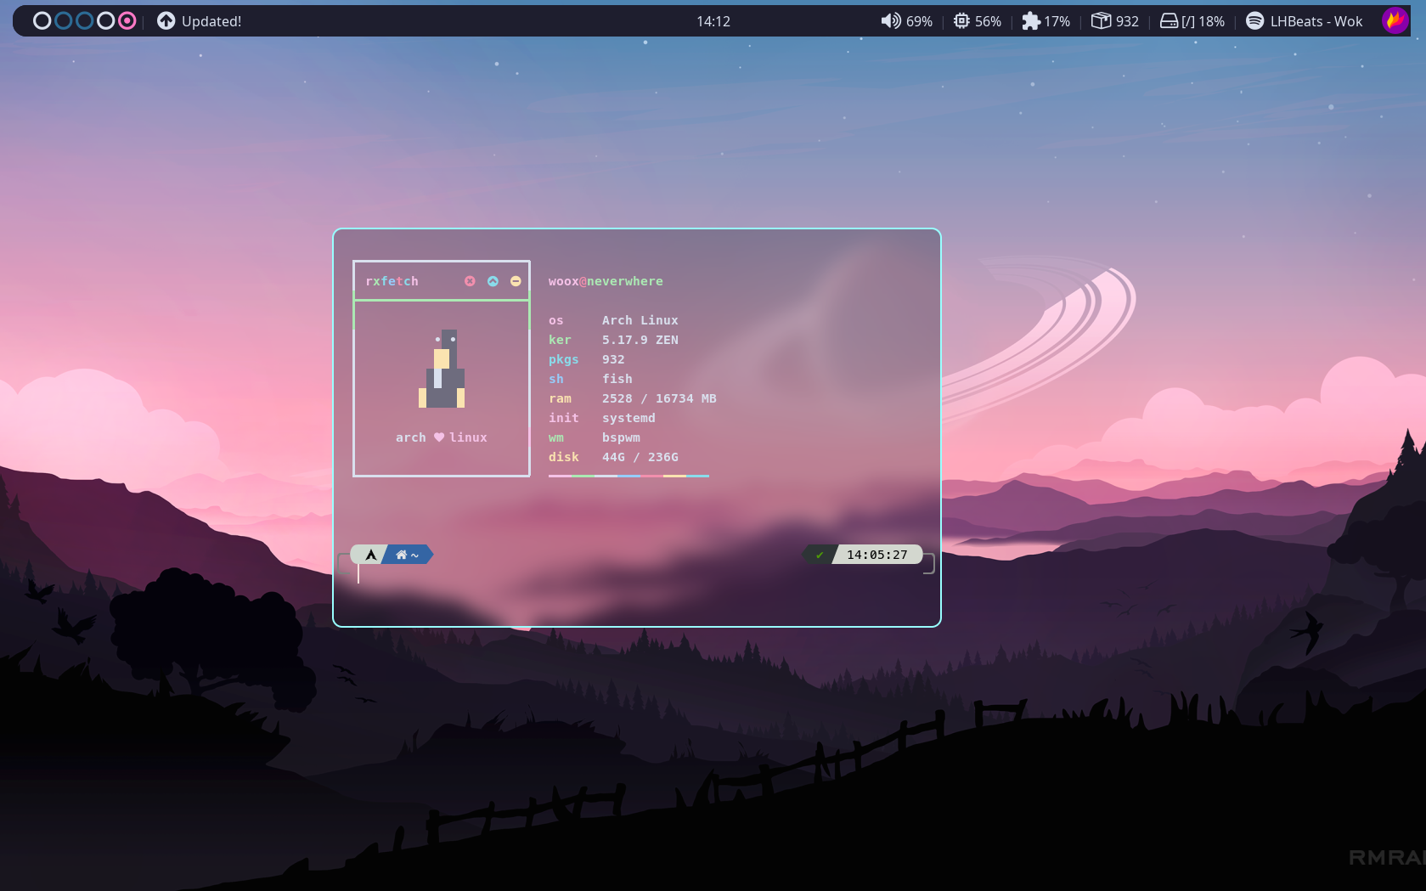Image resolution: width=1426 pixels, height=891 pixels.
Task: Click the puzzle-piece memory icon
Action: (x=1031, y=20)
